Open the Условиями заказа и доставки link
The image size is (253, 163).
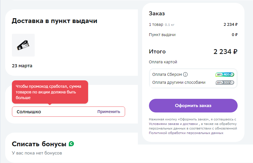[173, 124]
